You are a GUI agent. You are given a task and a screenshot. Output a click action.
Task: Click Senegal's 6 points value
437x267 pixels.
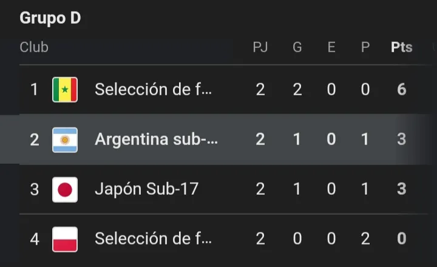coord(401,90)
